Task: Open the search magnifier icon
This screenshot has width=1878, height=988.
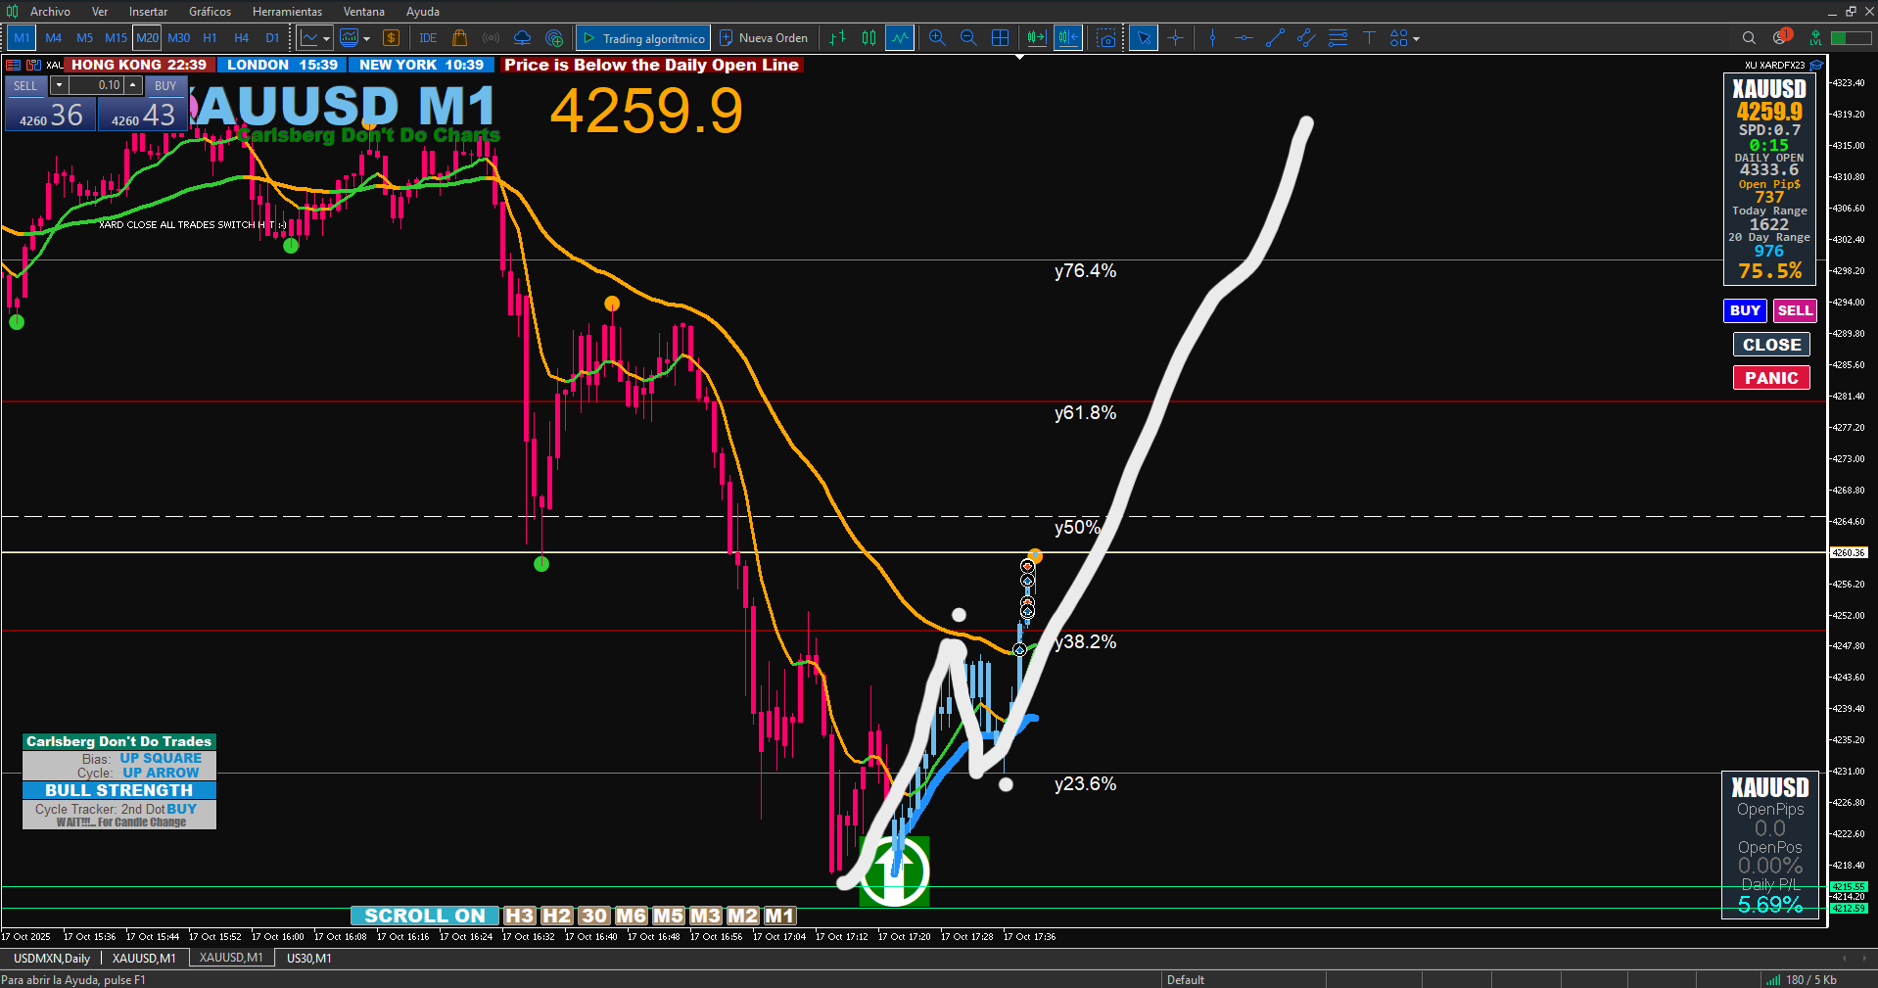Action: click(x=1749, y=38)
